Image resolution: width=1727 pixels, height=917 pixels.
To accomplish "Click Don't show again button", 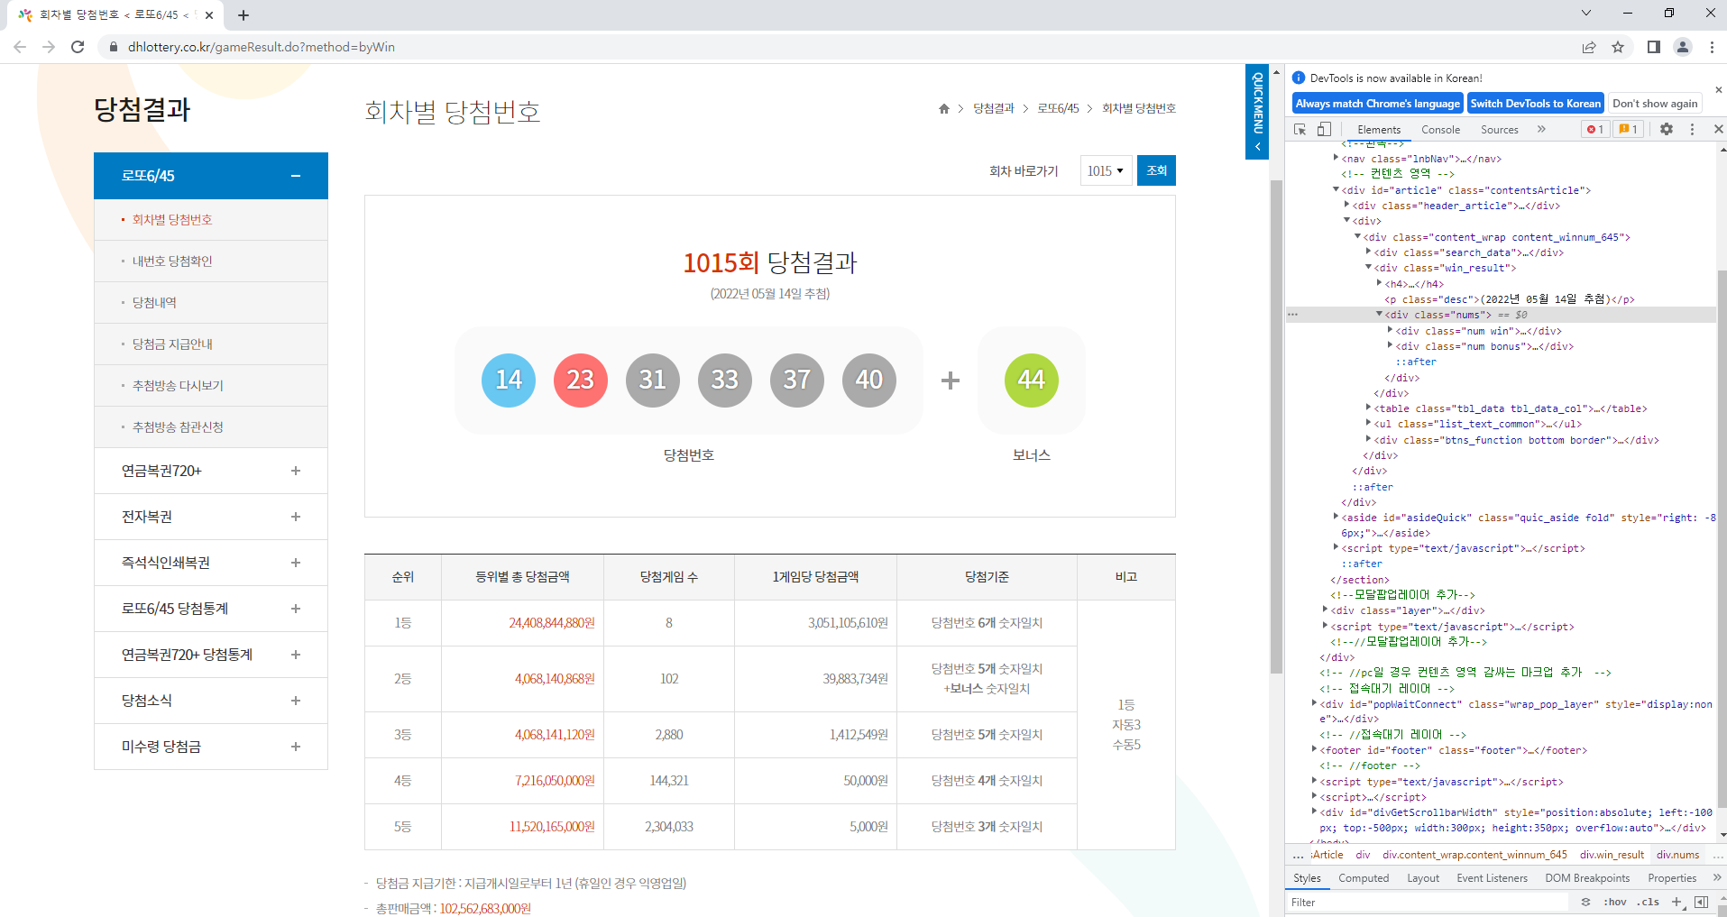I will (1655, 104).
